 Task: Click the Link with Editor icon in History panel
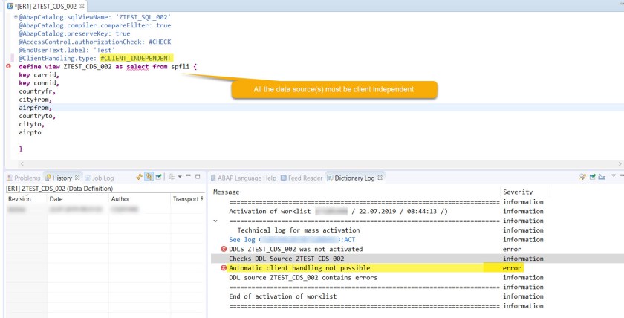tap(139, 178)
